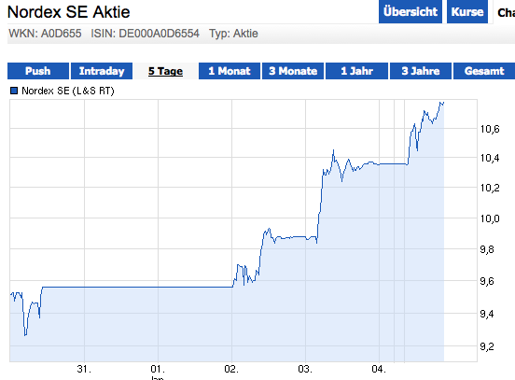Select the 5 Tage chart range
Image resolution: width=515 pixels, height=380 pixels.
click(x=165, y=71)
